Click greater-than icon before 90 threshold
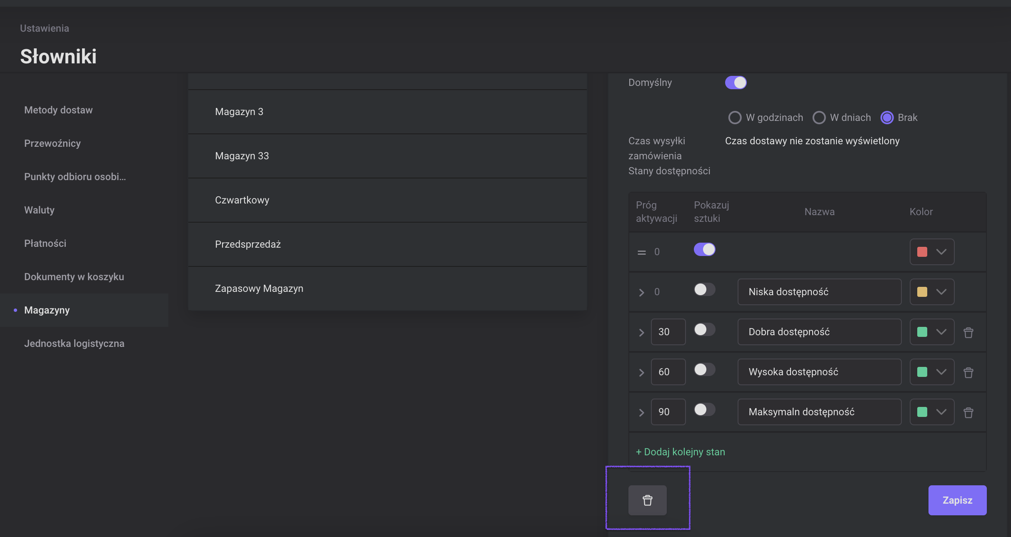 641,412
